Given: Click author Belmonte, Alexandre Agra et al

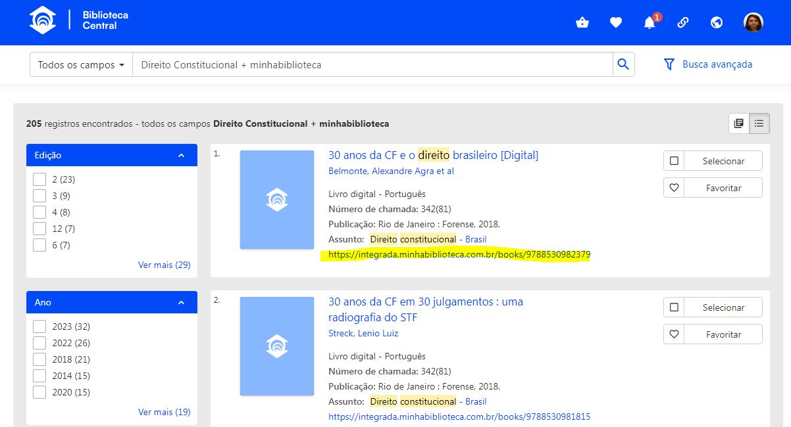Looking at the screenshot, I should [x=391, y=171].
